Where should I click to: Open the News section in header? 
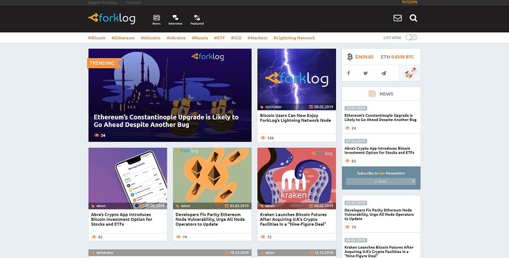pyautogui.click(x=156, y=20)
